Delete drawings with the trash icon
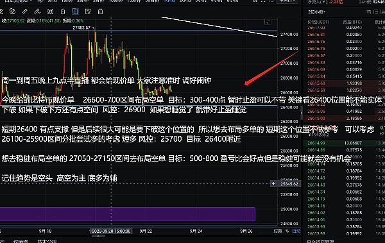The image size is (385, 243). click(100, 12)
